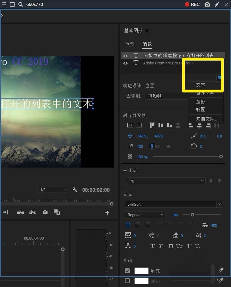Open the SimSun font dropdown
231x287 pixels.
174,204
